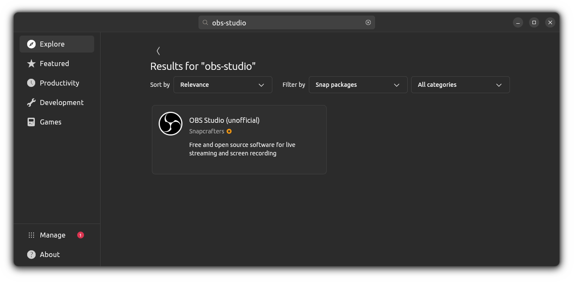Expand the All categories dropdown
574x282 pixels.
(460, 85)
